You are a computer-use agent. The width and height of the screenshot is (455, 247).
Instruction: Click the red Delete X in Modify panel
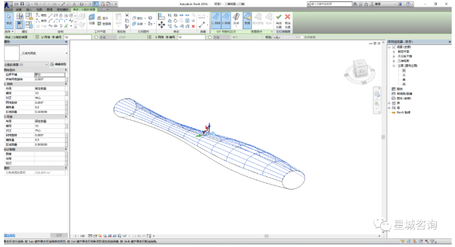point(193,26)
